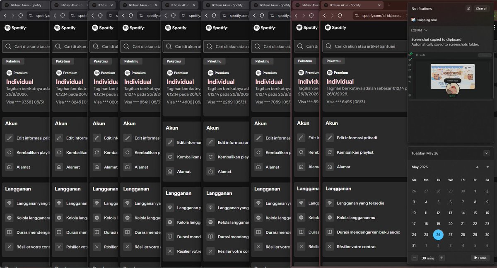Open new tab with plus button
The width and height of the screenshot is (497, 268).
pos(388,5)
